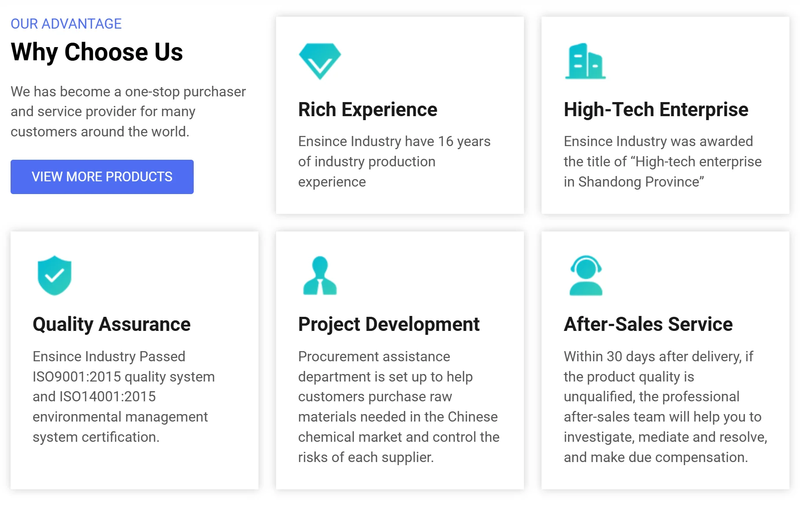Viewport: 800px width, 510px height.
Task: Click the businessman icon for Project Development
Action: [320, 275]
